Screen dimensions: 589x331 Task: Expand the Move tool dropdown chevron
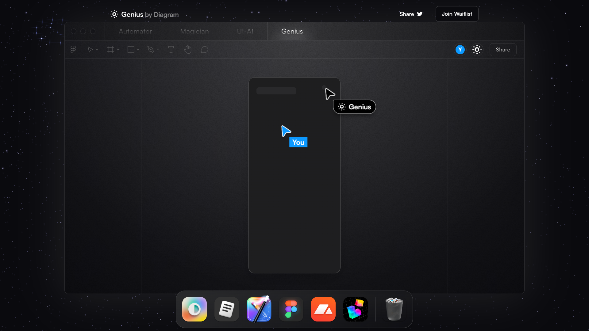coord(97,50)
